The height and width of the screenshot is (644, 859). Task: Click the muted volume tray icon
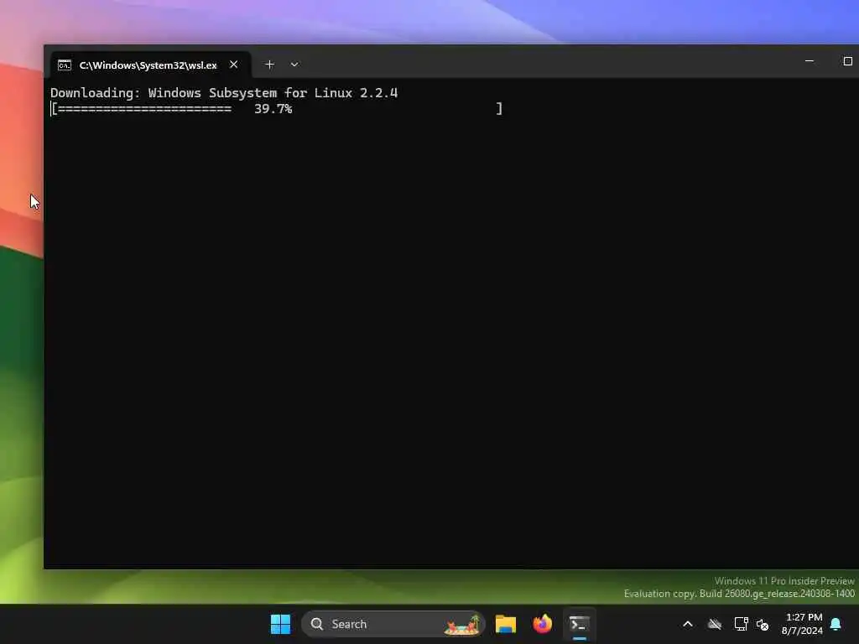click(762, 624)
